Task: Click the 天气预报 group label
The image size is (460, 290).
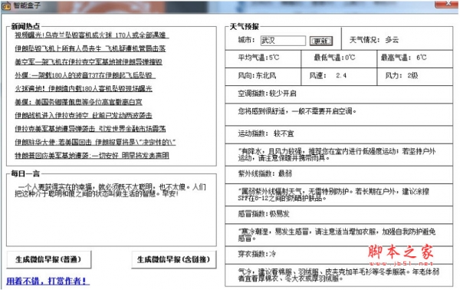Action: pos(245,26)
